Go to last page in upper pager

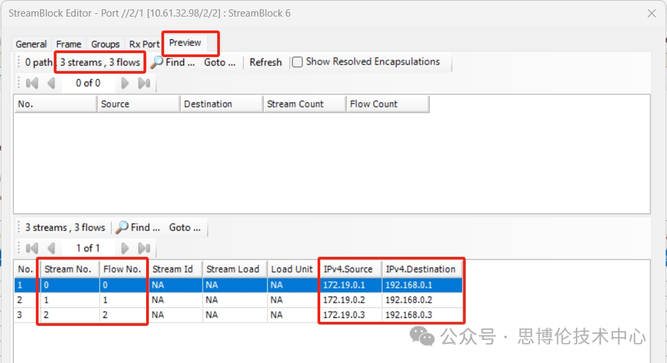(143, 83)
